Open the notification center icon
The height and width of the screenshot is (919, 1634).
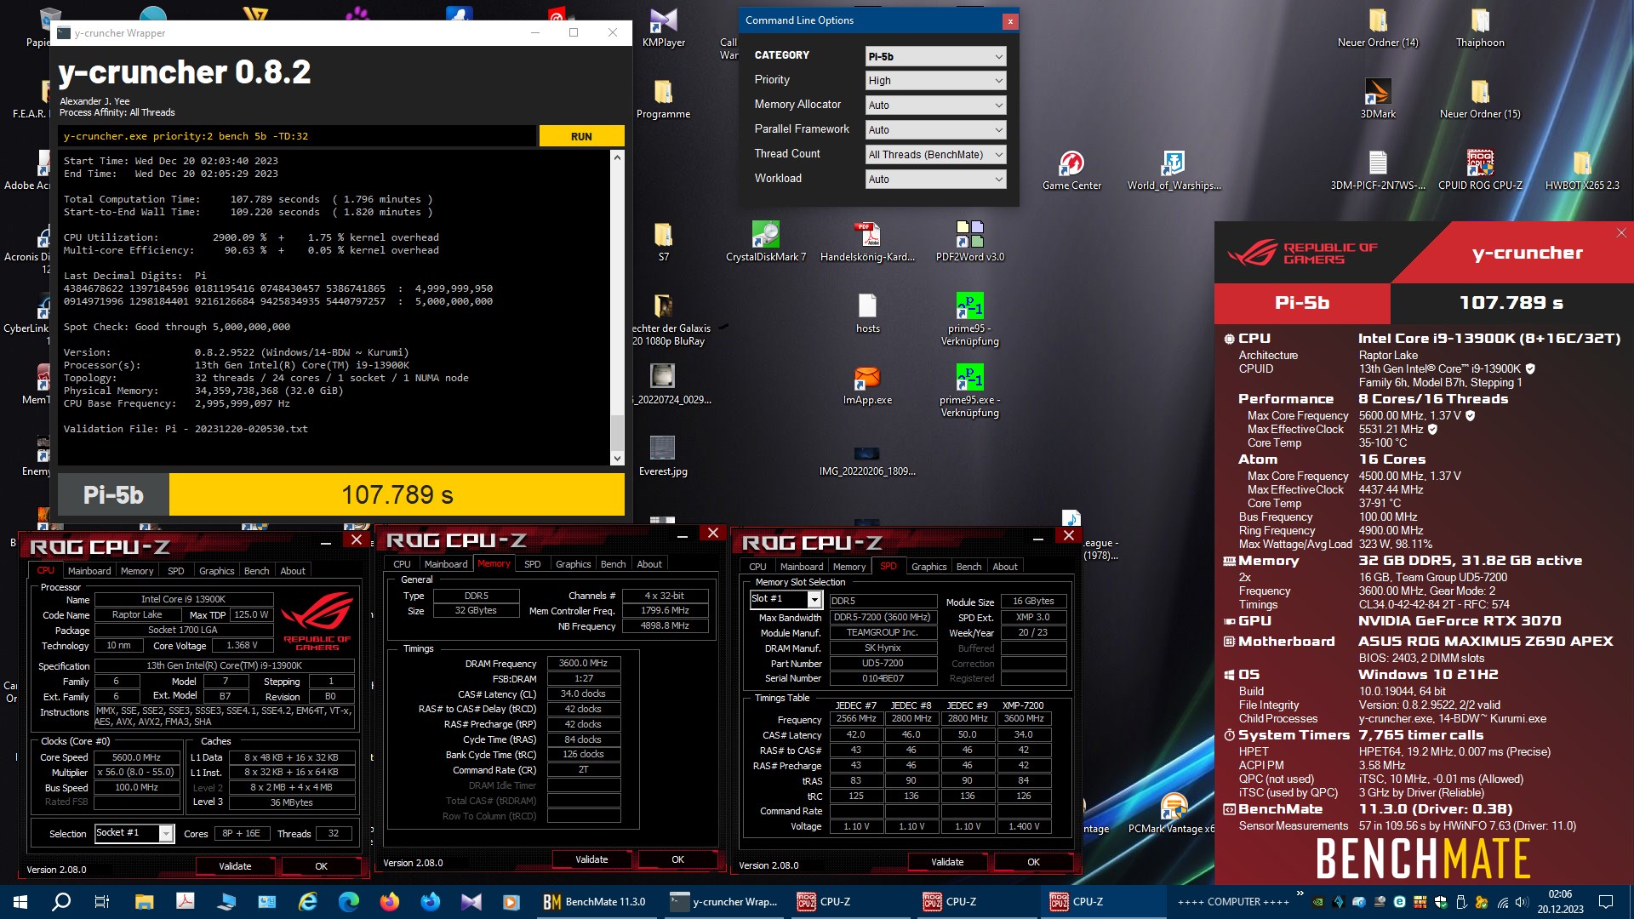1606,902
